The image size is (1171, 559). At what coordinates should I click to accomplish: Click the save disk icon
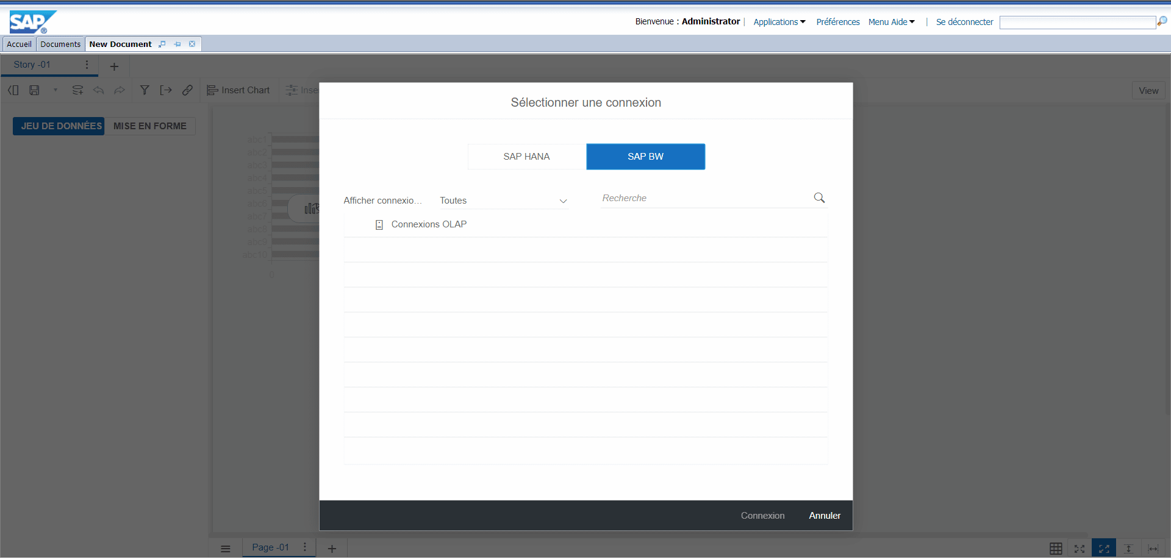point(34,90)
